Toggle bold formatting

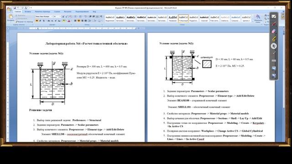37,20
